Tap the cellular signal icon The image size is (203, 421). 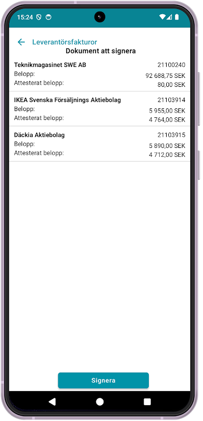point(169,17)
